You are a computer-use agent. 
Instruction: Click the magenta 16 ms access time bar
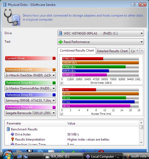[96, 106]
